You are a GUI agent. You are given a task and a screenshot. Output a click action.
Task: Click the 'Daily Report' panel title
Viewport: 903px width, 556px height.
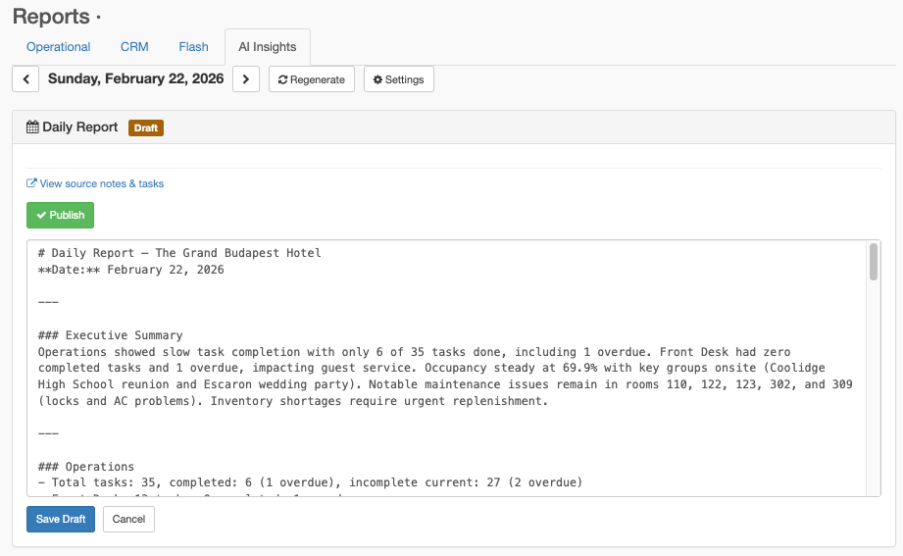[80, 126]
